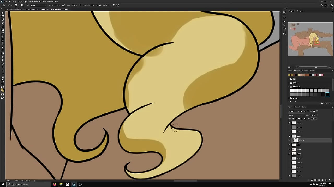The image size is (334, 187).
Task: Hide the LBody layer
Action: coord(289,154)
